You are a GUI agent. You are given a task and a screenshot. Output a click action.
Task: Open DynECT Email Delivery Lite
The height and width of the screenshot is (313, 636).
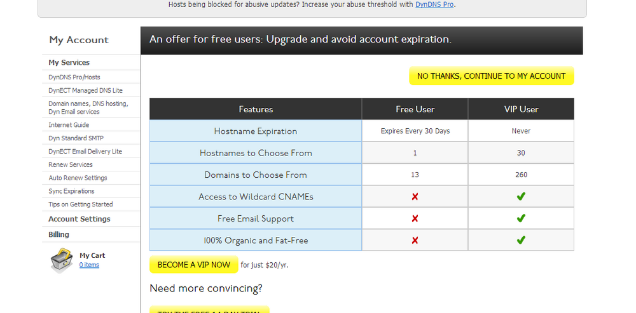(85, 152)
